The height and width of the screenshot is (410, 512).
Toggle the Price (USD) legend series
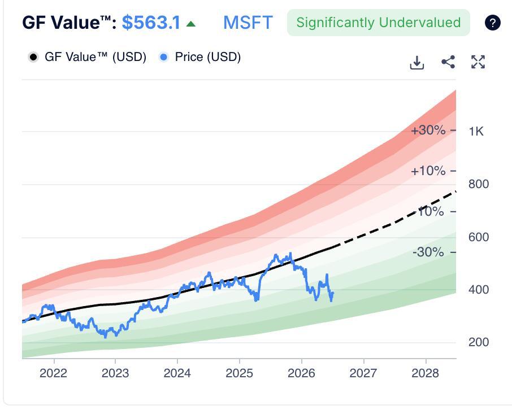[x=200, y=57]
